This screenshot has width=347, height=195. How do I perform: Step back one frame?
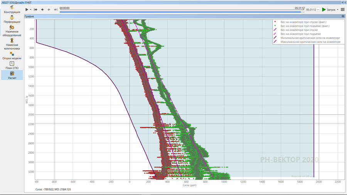[42, 9]
